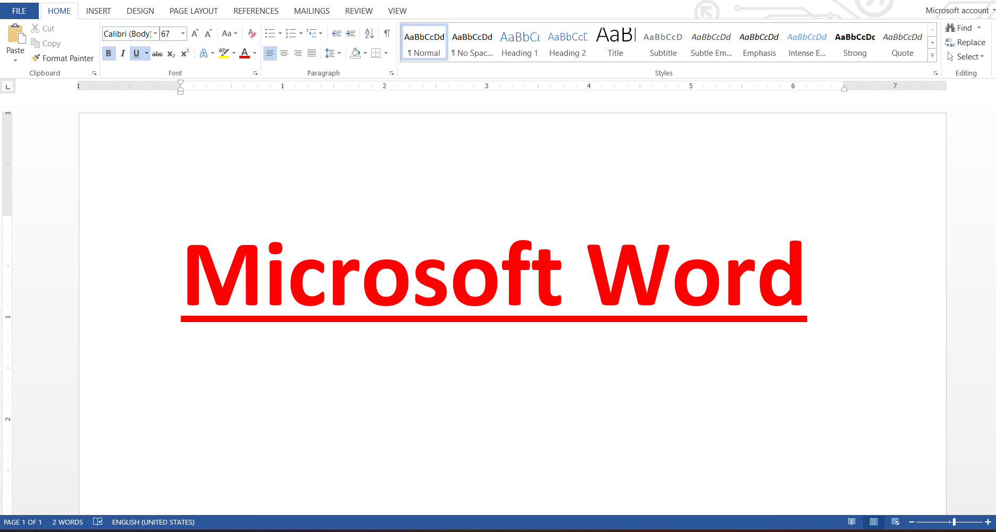Align text to the right

pyautogui.click(x=298, y=53)
